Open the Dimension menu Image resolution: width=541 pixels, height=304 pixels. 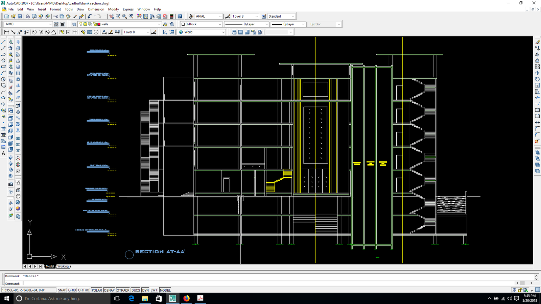pyautogui.click(x=96, y=9)
